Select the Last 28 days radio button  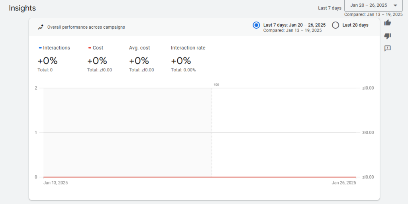(335, 25)
